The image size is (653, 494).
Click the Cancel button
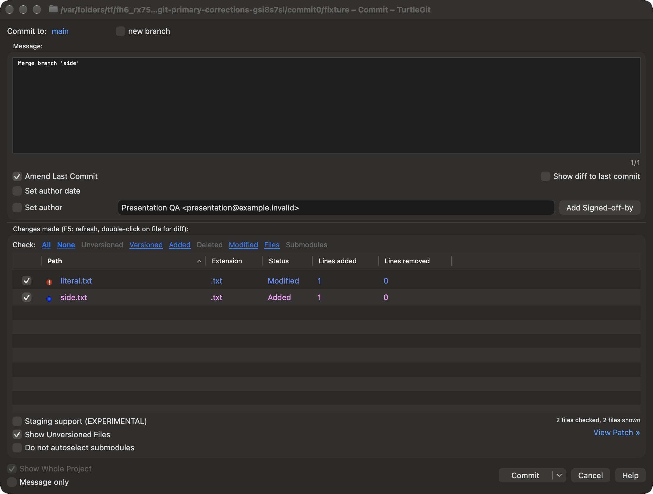[x=590, y=475]
